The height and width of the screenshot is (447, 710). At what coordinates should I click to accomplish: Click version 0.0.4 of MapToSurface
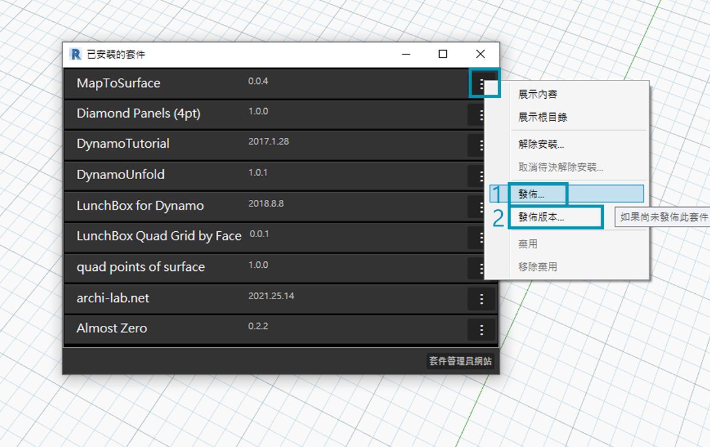pyautogui.click(x=258, y=81)
